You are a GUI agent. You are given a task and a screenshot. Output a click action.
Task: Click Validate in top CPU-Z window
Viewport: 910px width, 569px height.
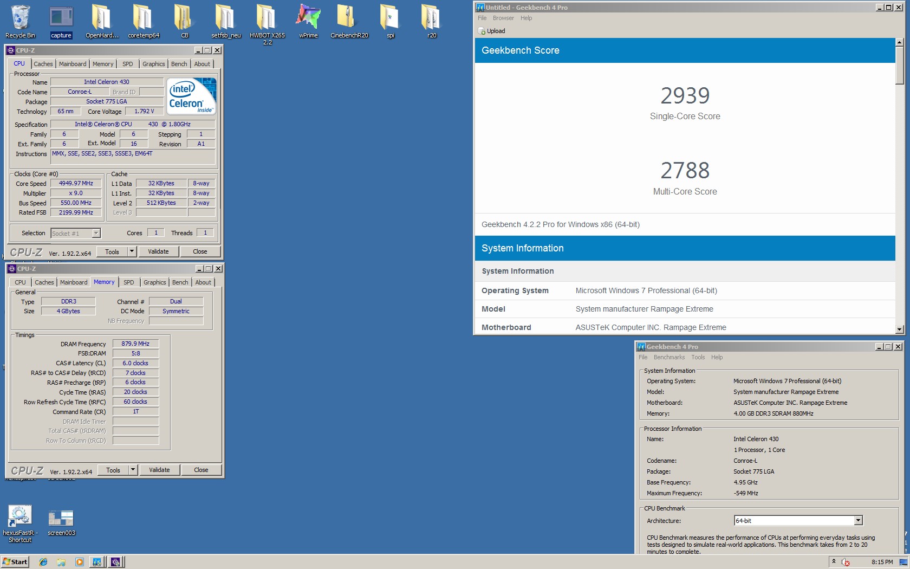pos(158,251)
